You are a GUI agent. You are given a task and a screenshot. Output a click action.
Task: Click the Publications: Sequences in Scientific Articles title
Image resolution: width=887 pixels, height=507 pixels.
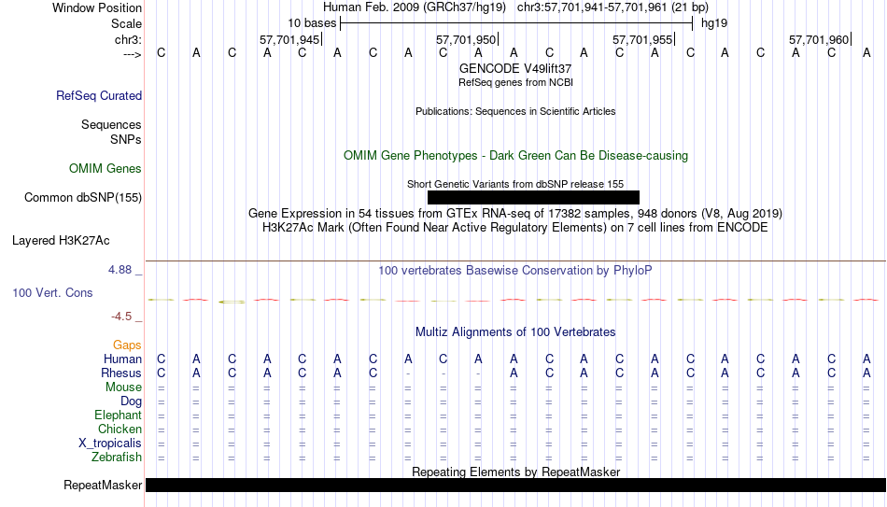click(515, 111)
